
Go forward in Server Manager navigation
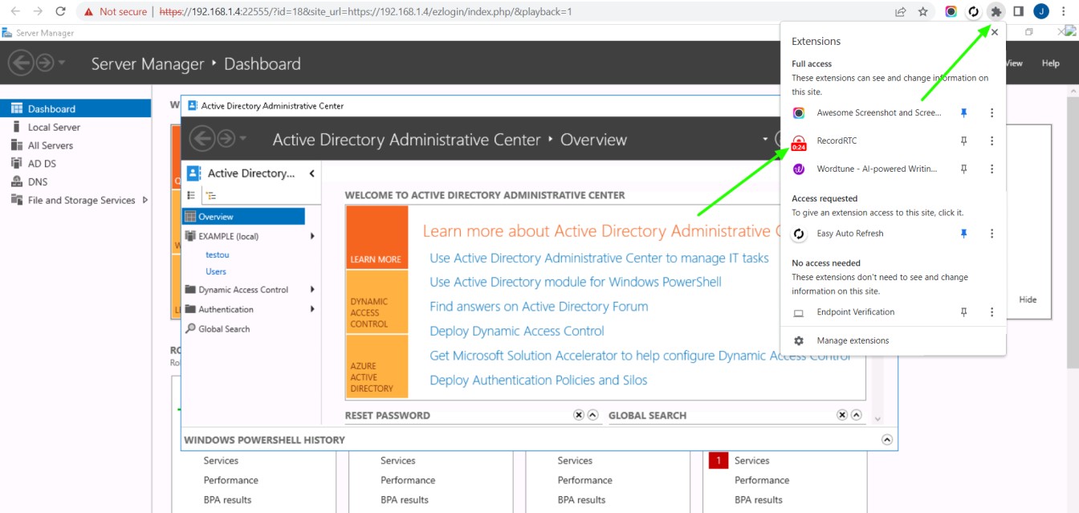click(x=45, y=63)
